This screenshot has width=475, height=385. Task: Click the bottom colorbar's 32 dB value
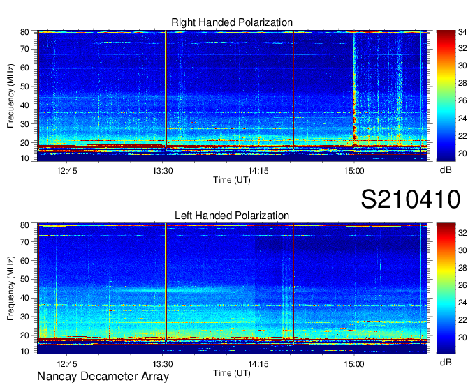(462, 233)
